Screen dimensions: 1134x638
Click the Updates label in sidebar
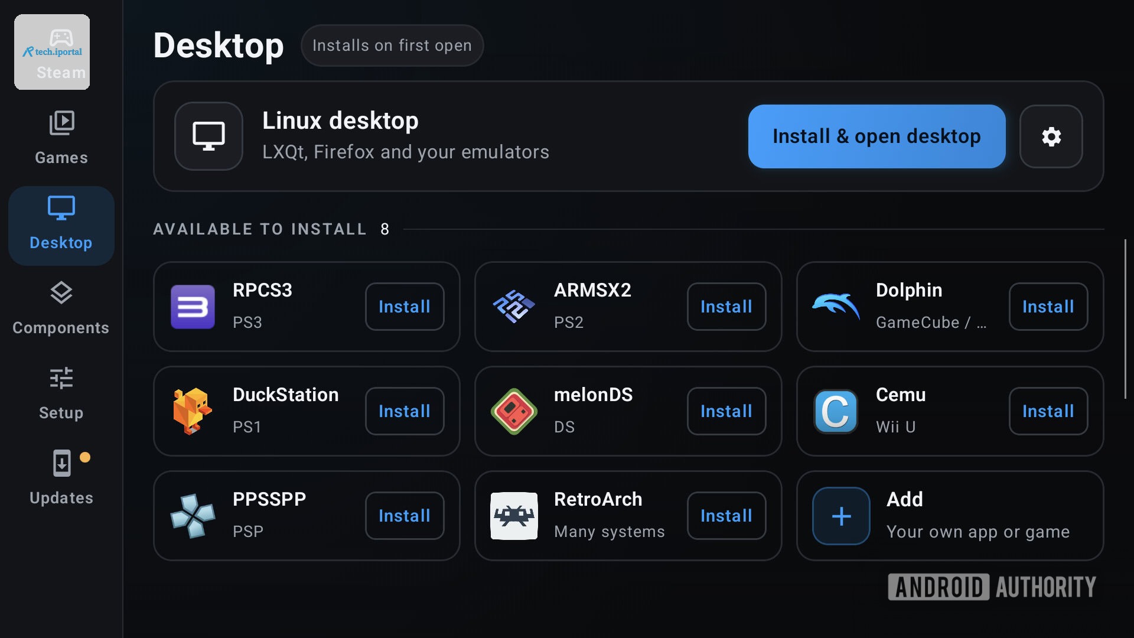click(x=61, y=498)
